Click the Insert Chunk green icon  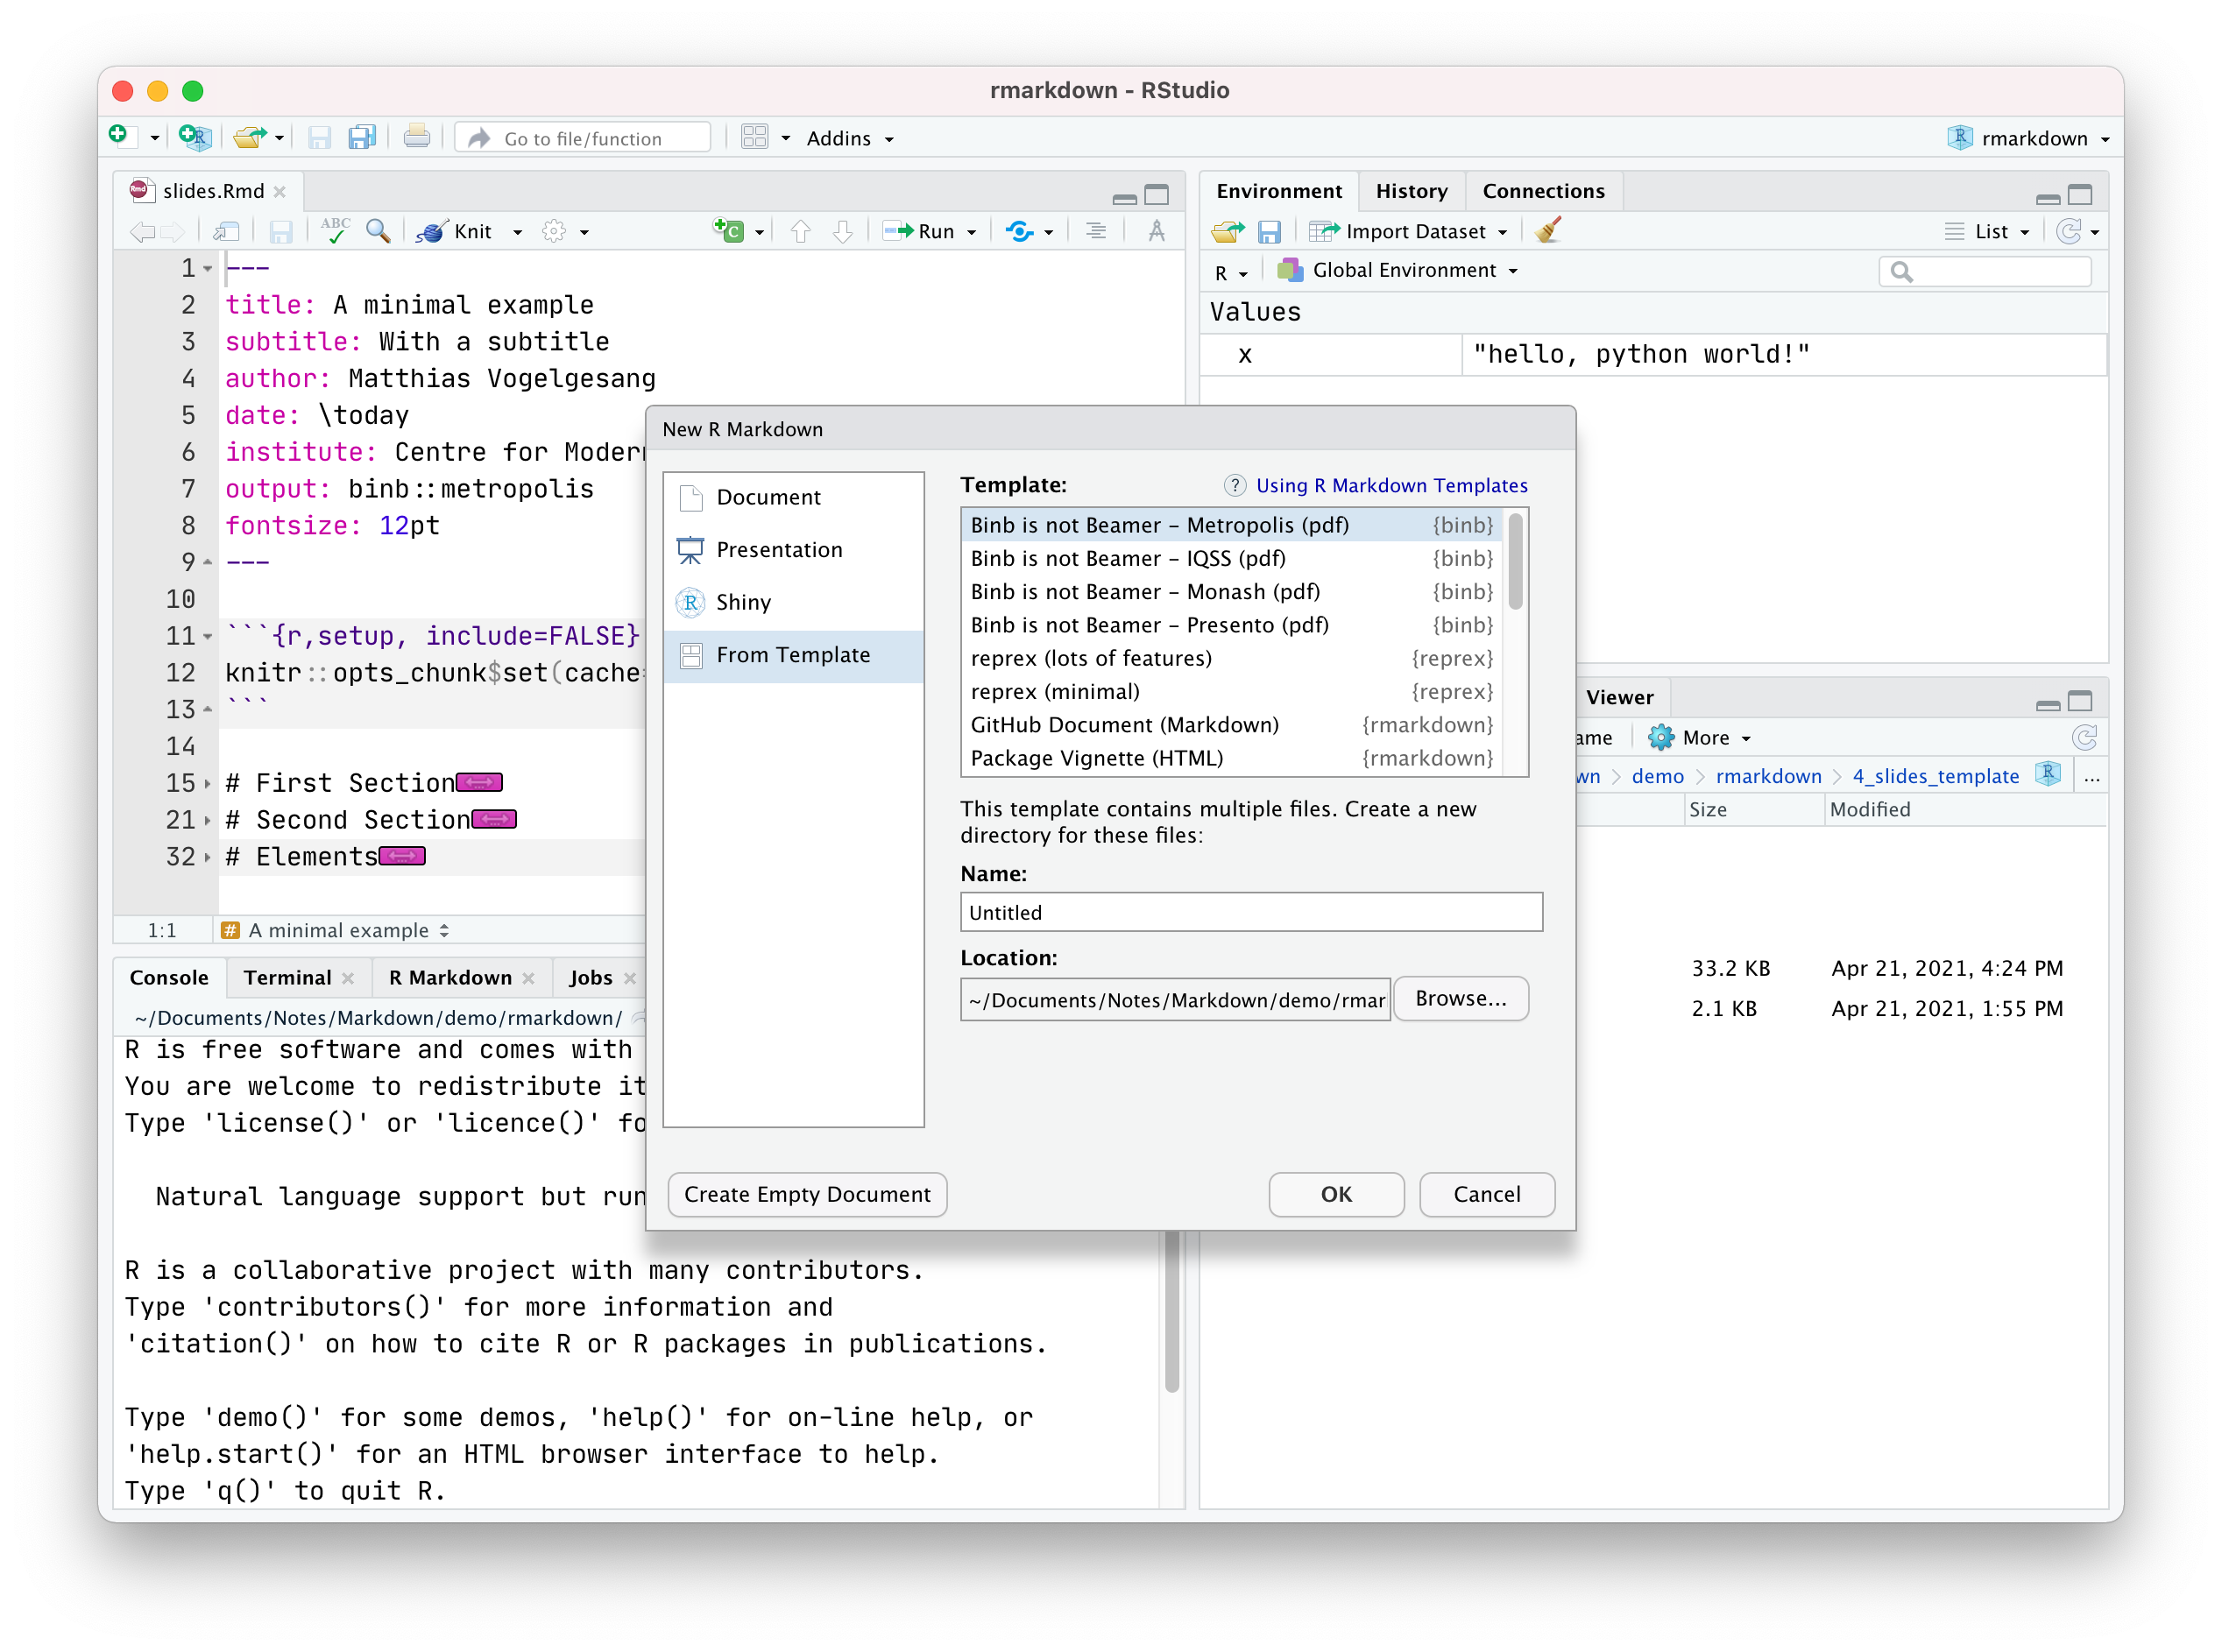(728, 231)
